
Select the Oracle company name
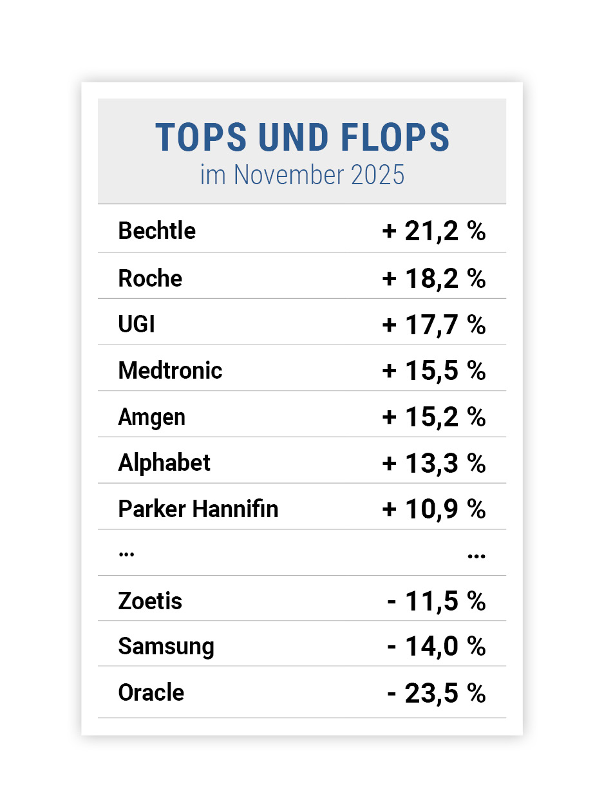coord(151,692)
